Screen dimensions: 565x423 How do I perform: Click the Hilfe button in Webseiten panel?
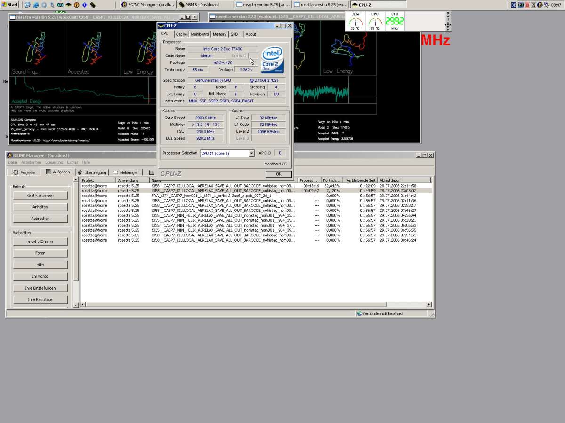tap(40, 265)
